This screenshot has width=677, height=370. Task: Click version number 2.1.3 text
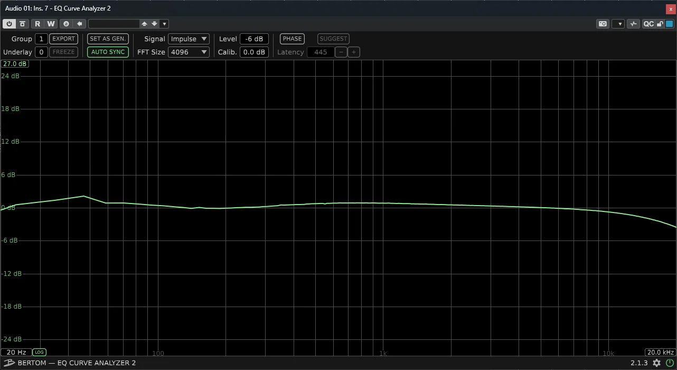point(639,363)
